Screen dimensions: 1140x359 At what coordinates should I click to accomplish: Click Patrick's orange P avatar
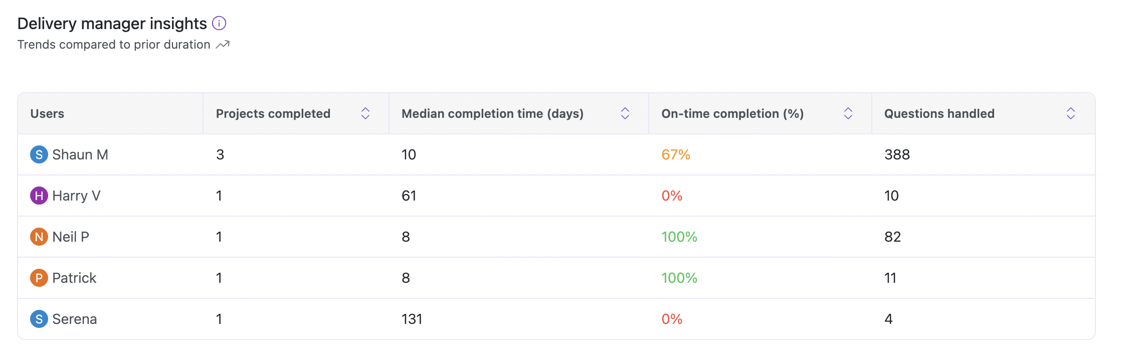(39, 278)
